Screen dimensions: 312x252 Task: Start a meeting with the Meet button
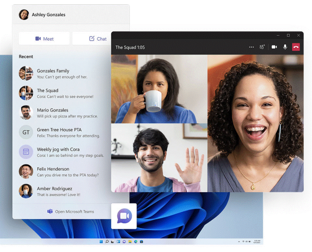[44, 38]
